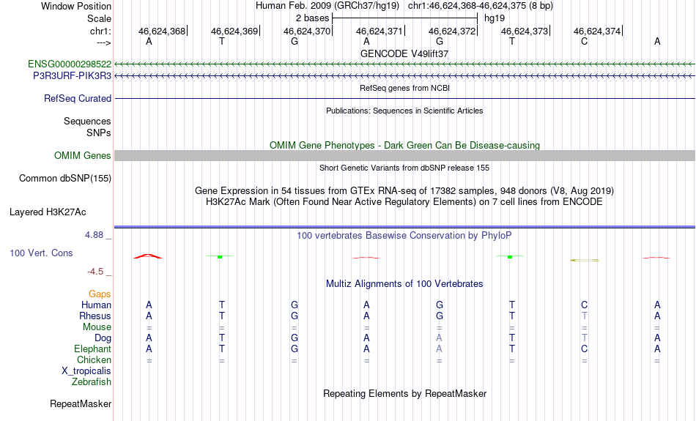Click the RefSeq Curated blue intron line
The image size is (696, 421).
[x=405, y=99]
